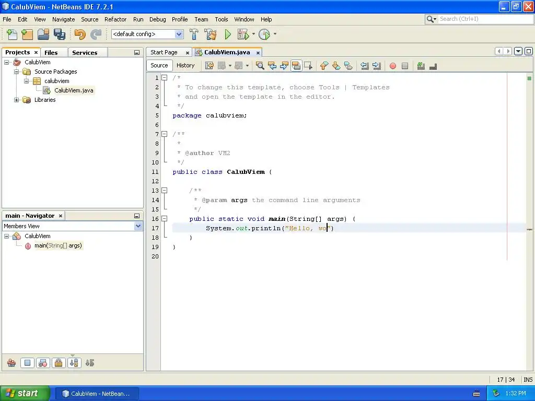Minimize the Navigator panel
Viewport: 535px width, 401px height.
137,216
